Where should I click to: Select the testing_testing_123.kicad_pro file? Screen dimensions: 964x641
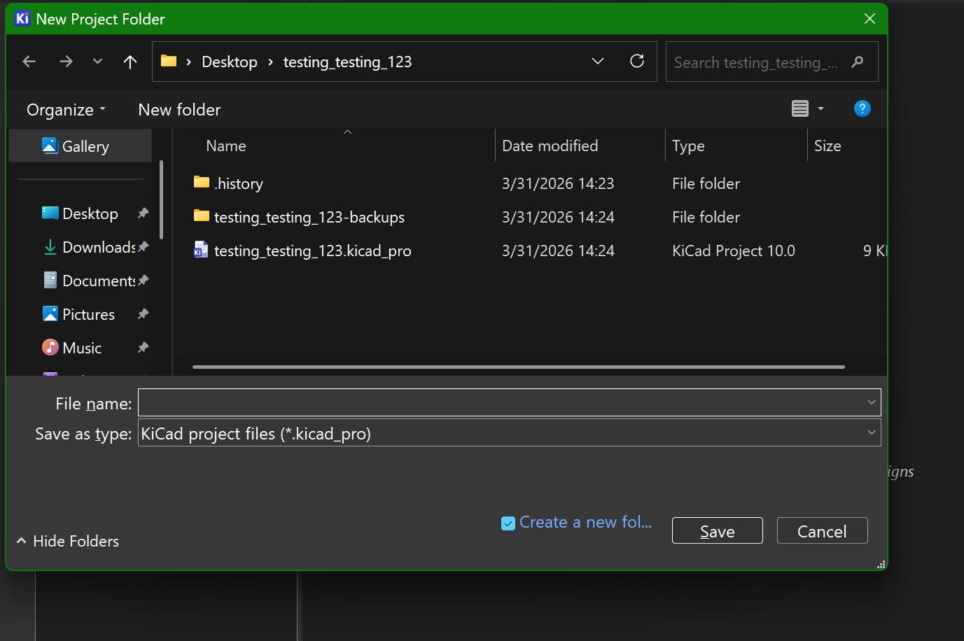(312, 251)
